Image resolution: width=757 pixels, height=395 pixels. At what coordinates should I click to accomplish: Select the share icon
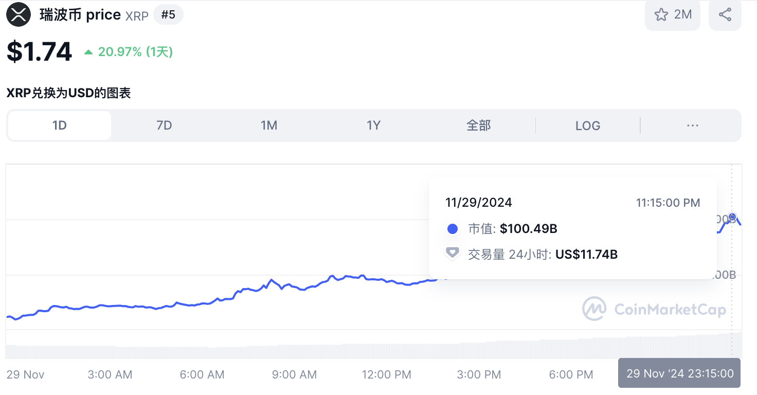tap(725, 14)
